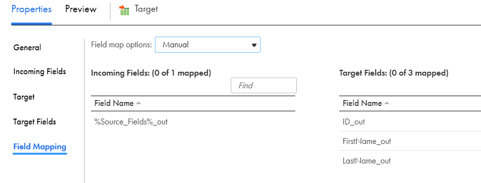Open the Field map options combo box

pos(208,45)
